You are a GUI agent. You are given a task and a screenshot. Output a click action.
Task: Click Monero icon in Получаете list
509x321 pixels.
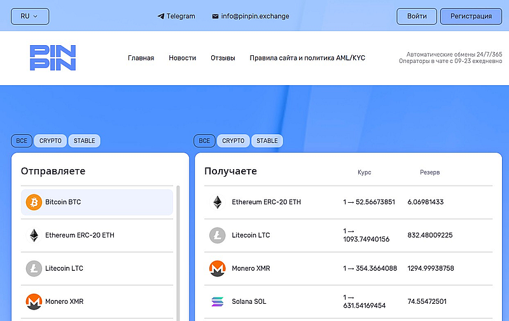click(218, 268)
